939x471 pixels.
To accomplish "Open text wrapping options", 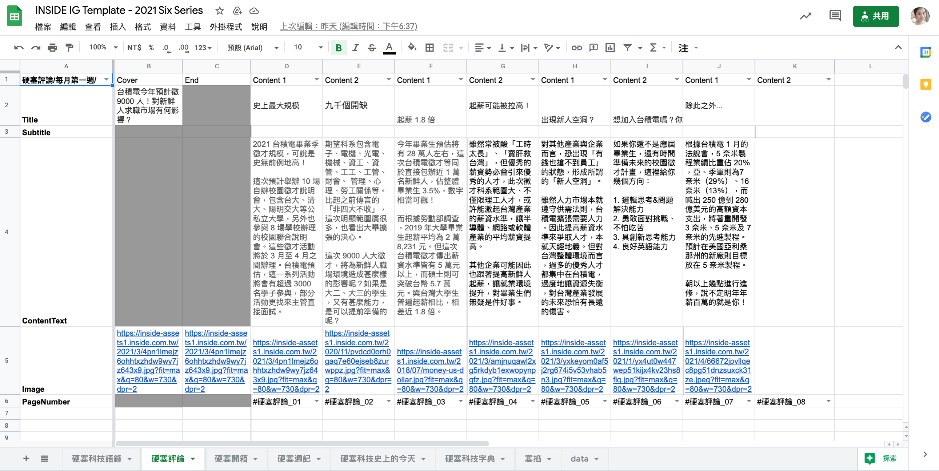I will click(529, 48).
